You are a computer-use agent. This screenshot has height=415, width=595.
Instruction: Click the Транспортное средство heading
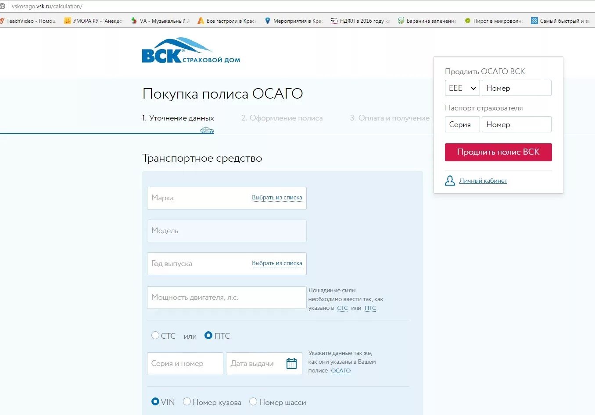tap(202, 158)
